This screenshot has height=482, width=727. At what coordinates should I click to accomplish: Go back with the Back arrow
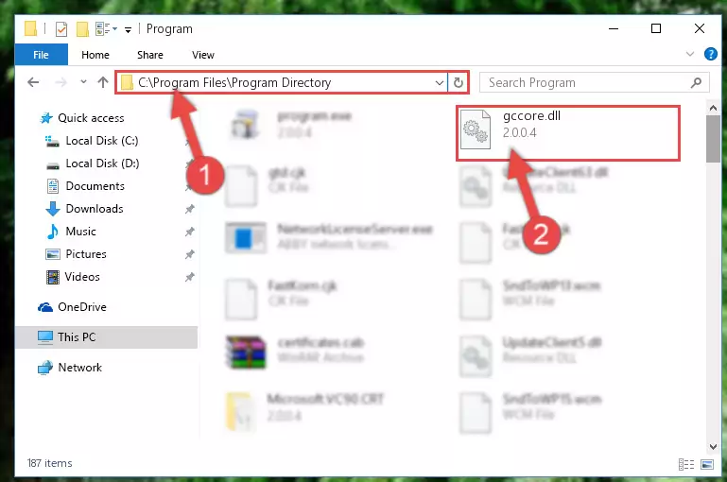(33, 82)
